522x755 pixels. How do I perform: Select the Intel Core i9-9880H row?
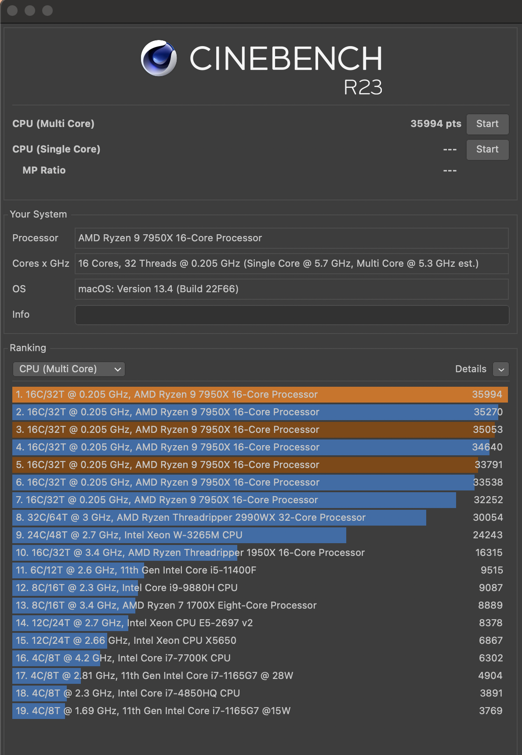(260, 588)
